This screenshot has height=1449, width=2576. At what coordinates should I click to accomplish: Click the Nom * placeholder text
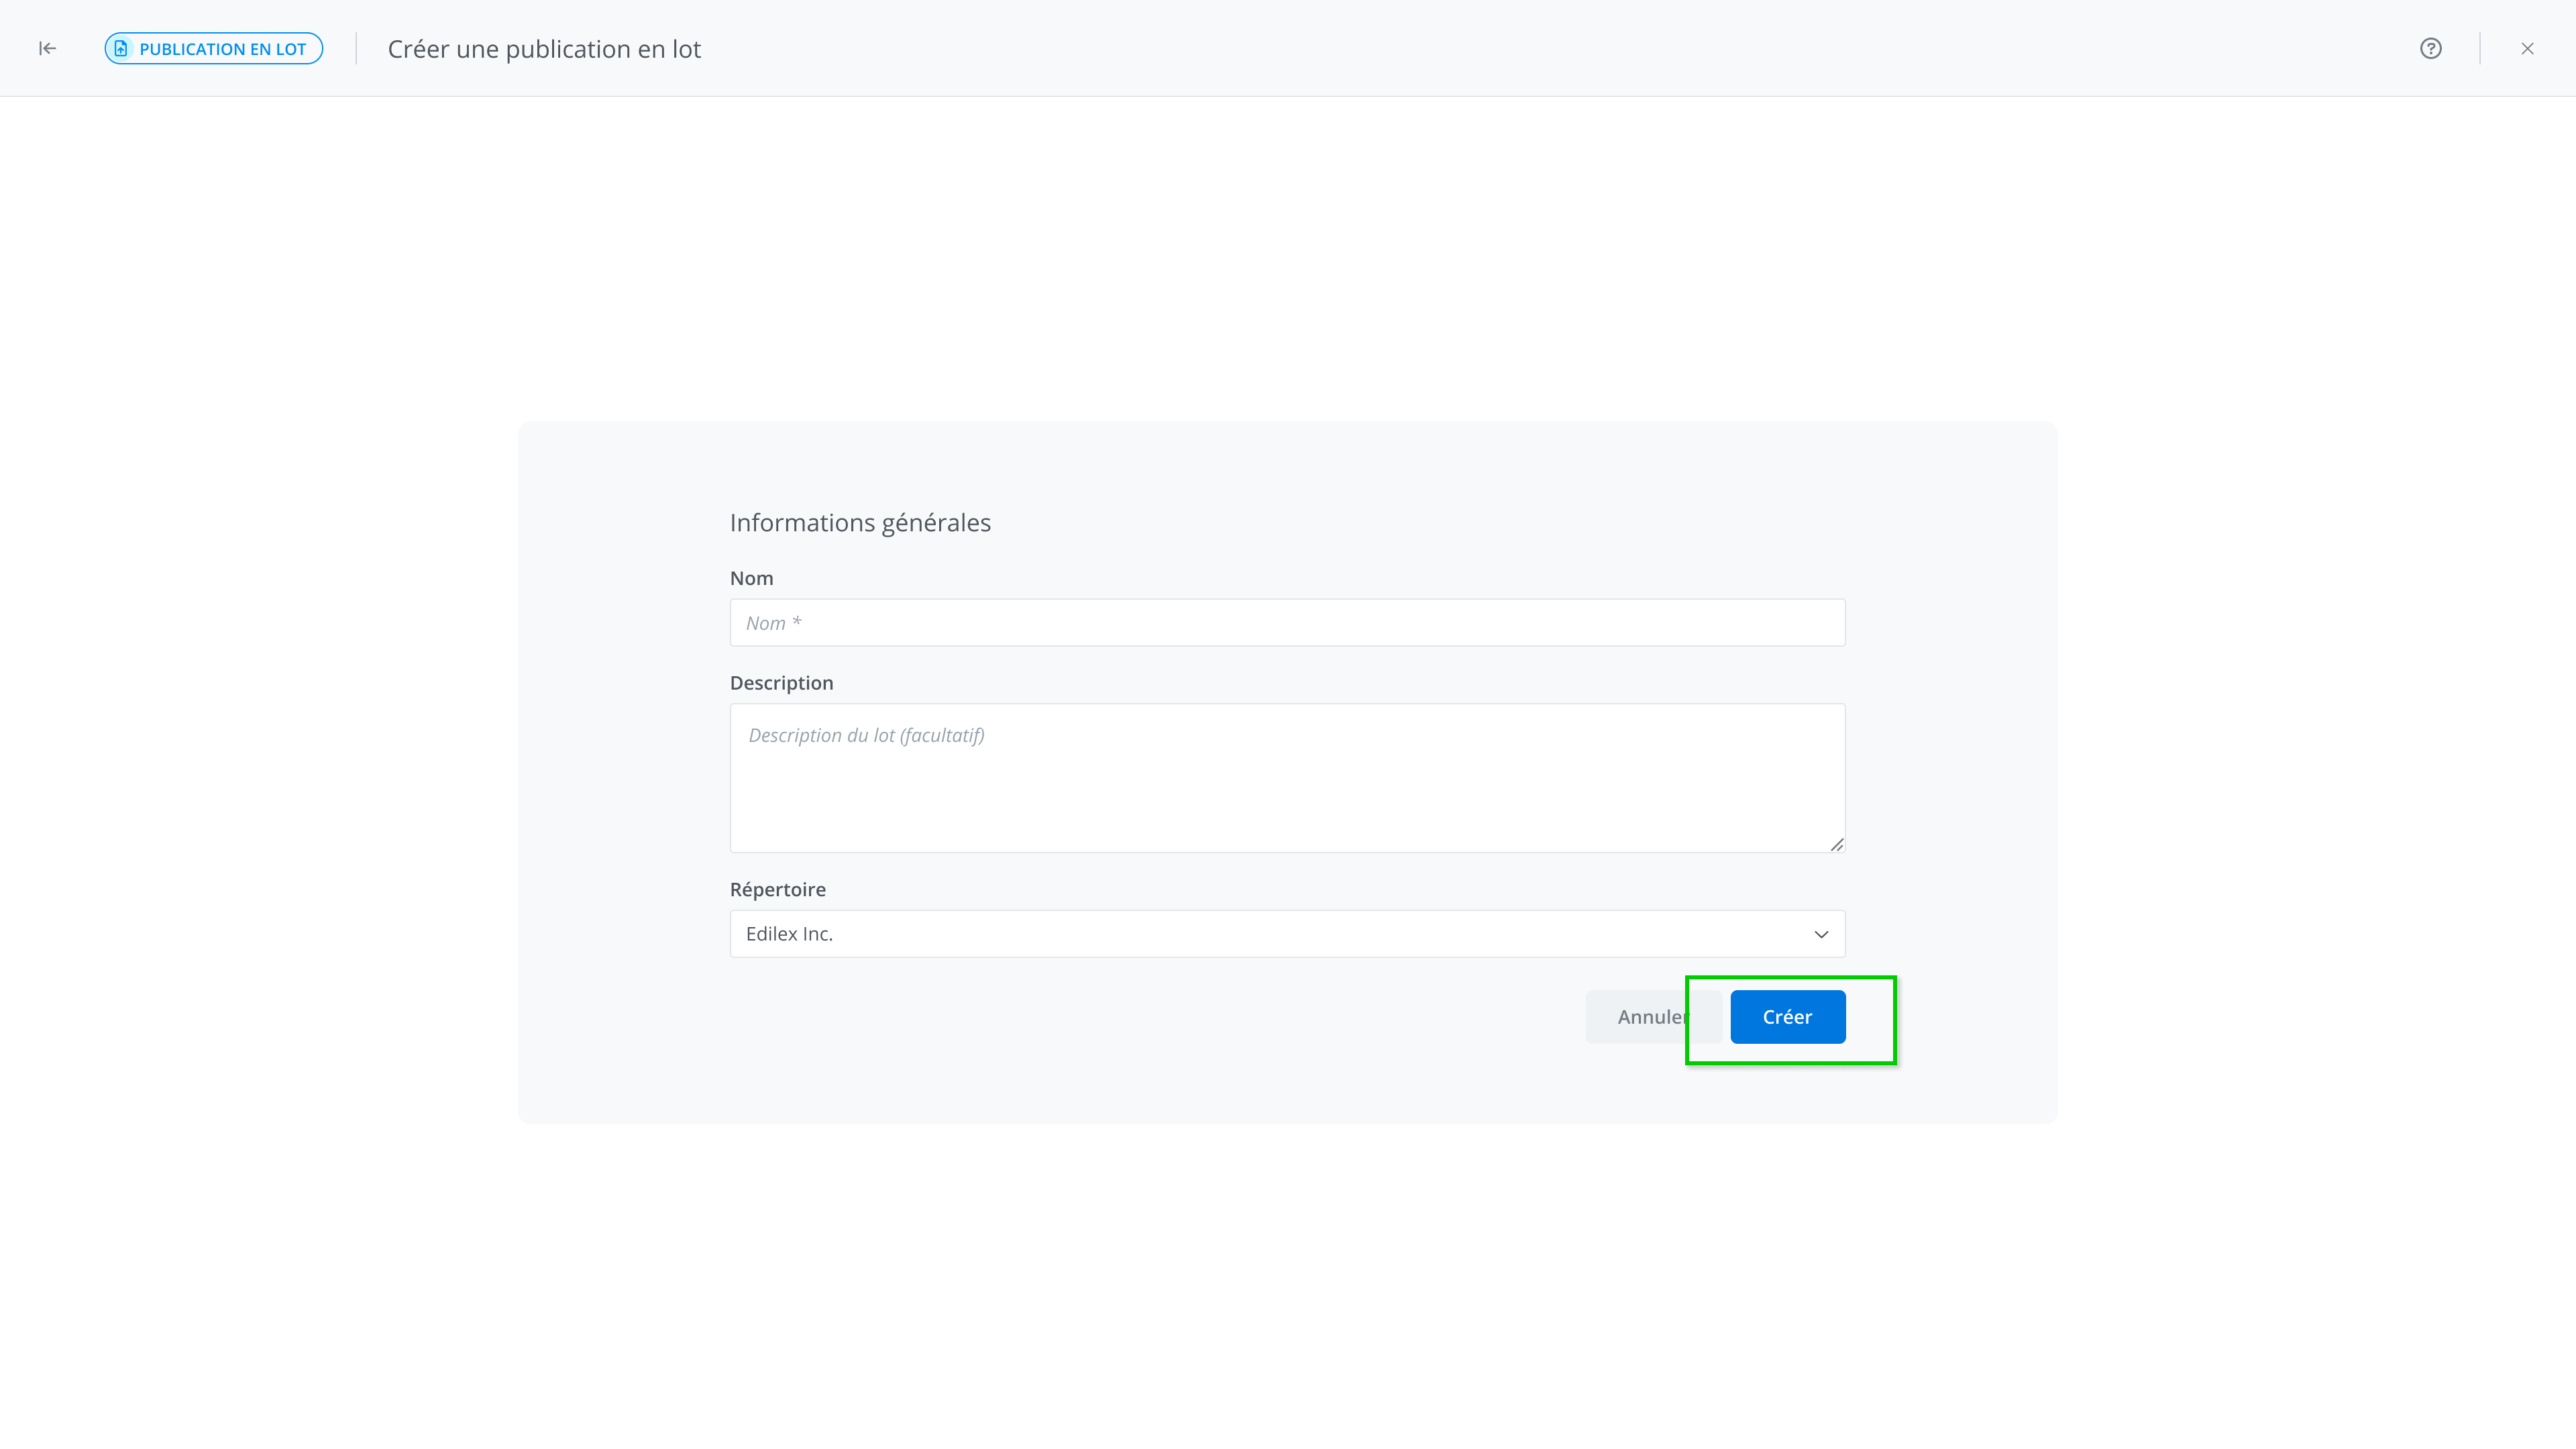click(x=773, y=623)
